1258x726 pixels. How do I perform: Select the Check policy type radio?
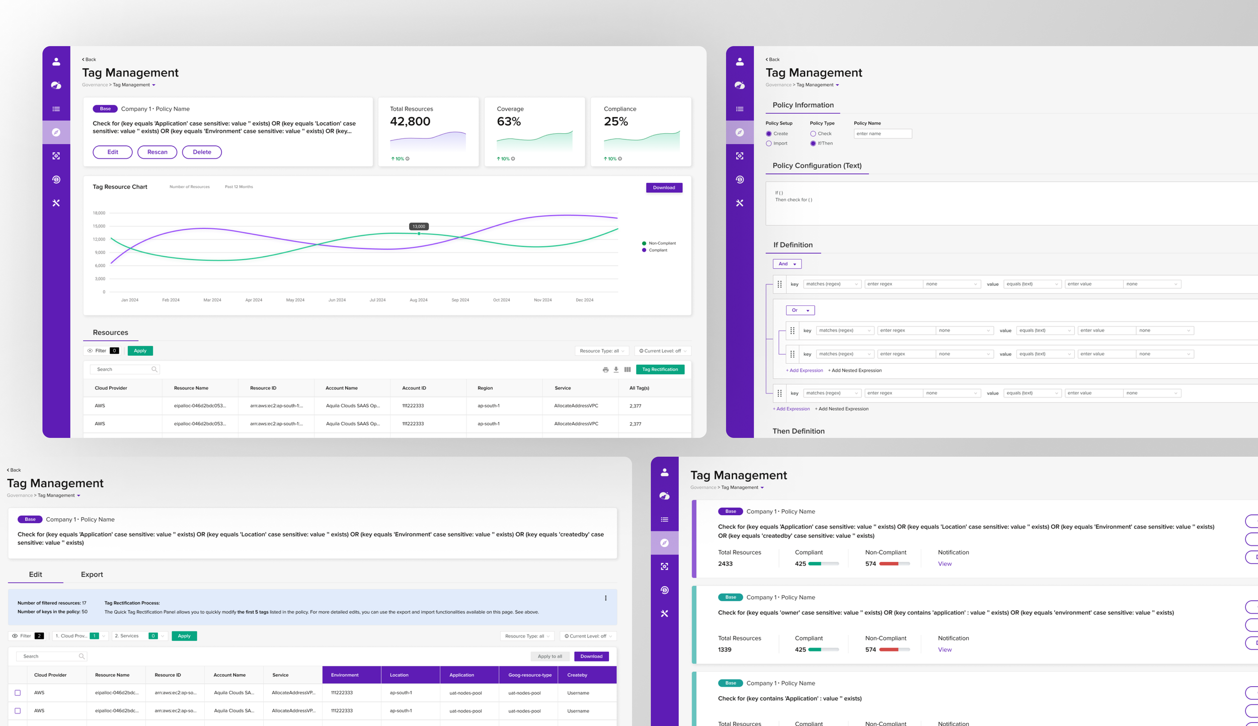(813, 134)
